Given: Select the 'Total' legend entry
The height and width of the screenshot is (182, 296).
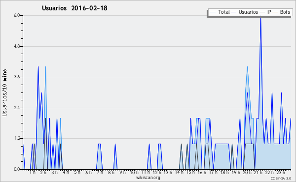Looking at the screenshot, I should click(x=220, y=12).
